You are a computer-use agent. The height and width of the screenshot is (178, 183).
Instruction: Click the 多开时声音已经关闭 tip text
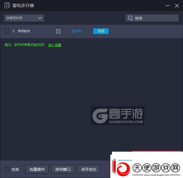pyautogui.click(x=29, y=45)
